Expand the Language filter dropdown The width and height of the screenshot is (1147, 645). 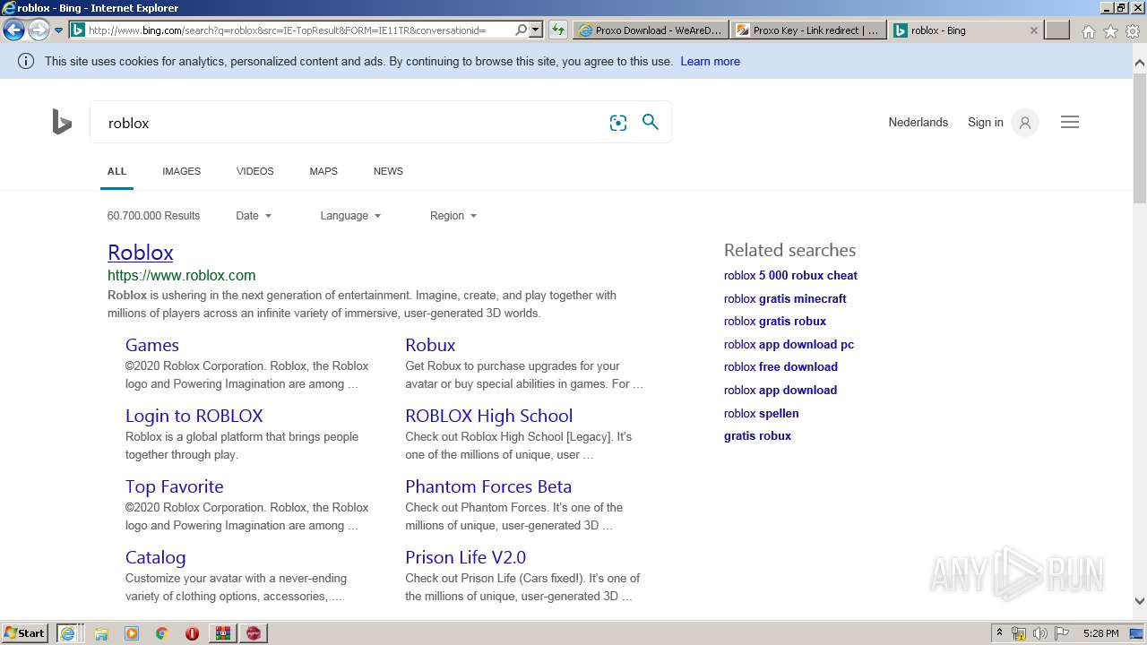pos(350,216)
